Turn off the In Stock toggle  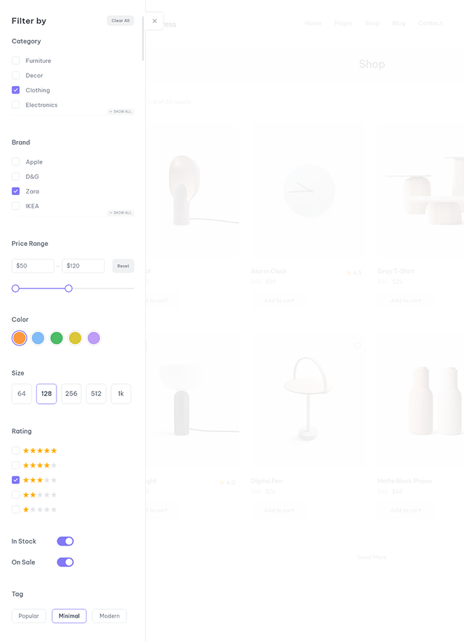tap(65, 541)
